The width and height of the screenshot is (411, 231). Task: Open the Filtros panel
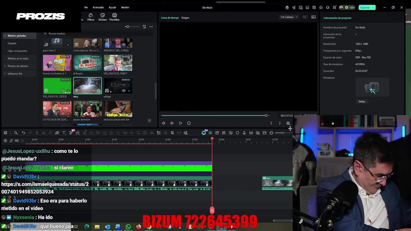(x=91, y=17)
